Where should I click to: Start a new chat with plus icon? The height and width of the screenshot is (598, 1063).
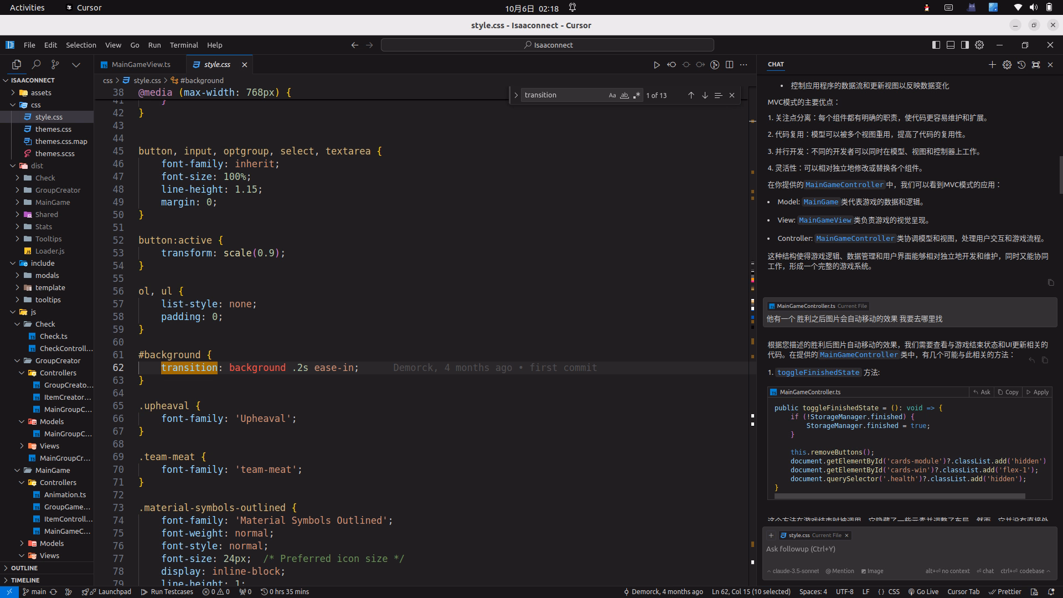point(992,65)
